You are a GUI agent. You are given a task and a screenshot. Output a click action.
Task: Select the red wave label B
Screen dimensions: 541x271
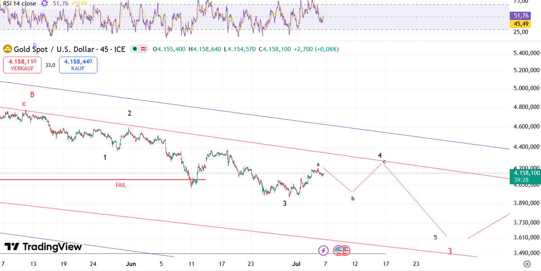tap(32, 94)
